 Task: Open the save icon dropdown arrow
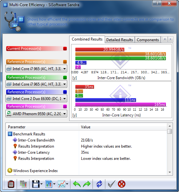41,184
